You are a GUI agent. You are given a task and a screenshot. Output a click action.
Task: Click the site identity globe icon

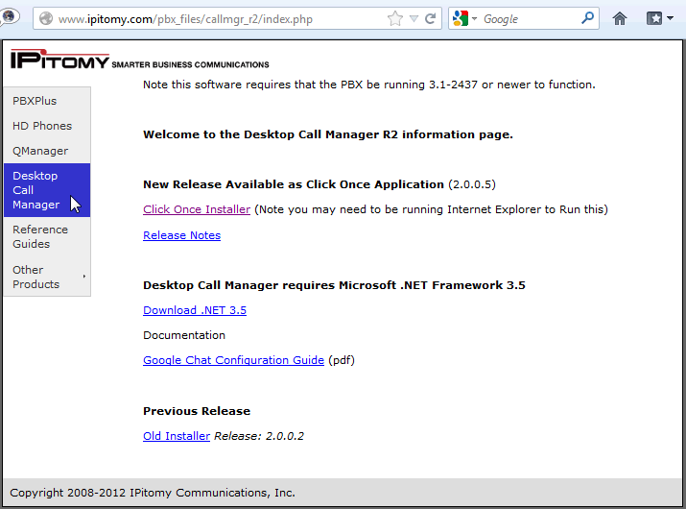(46, 19)
